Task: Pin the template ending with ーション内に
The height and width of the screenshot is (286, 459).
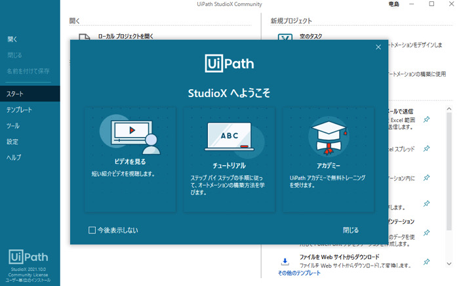Action: coord(426,178)
